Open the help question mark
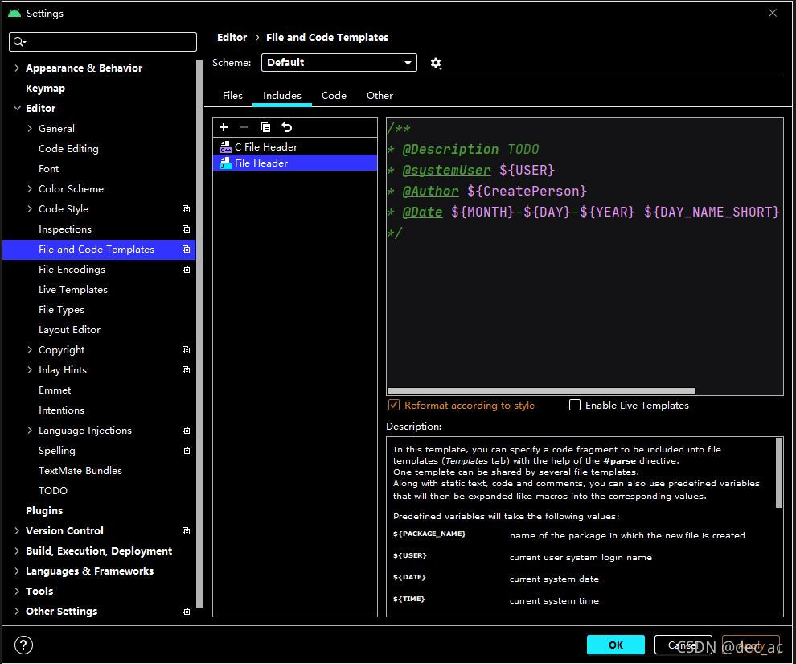The image size is (796, 664). point(23,645)
